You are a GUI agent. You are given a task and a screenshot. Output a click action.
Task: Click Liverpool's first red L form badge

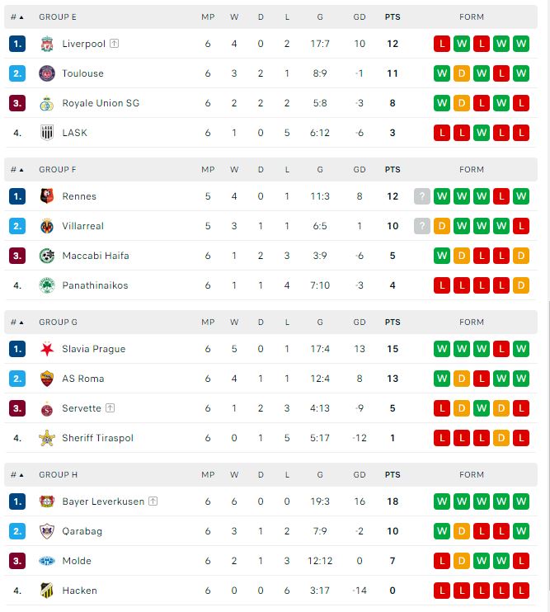[x=442, y=44]
